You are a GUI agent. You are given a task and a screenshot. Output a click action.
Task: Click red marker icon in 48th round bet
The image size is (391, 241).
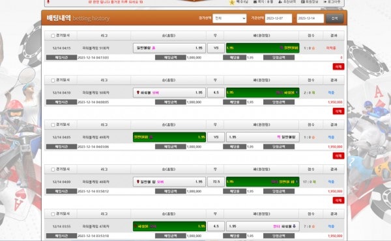pos(138,182)
